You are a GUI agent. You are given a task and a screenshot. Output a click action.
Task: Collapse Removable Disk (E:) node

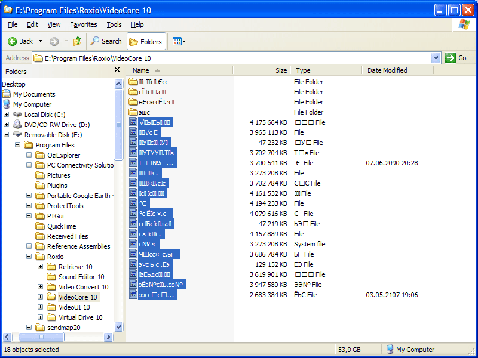(6, 135)
